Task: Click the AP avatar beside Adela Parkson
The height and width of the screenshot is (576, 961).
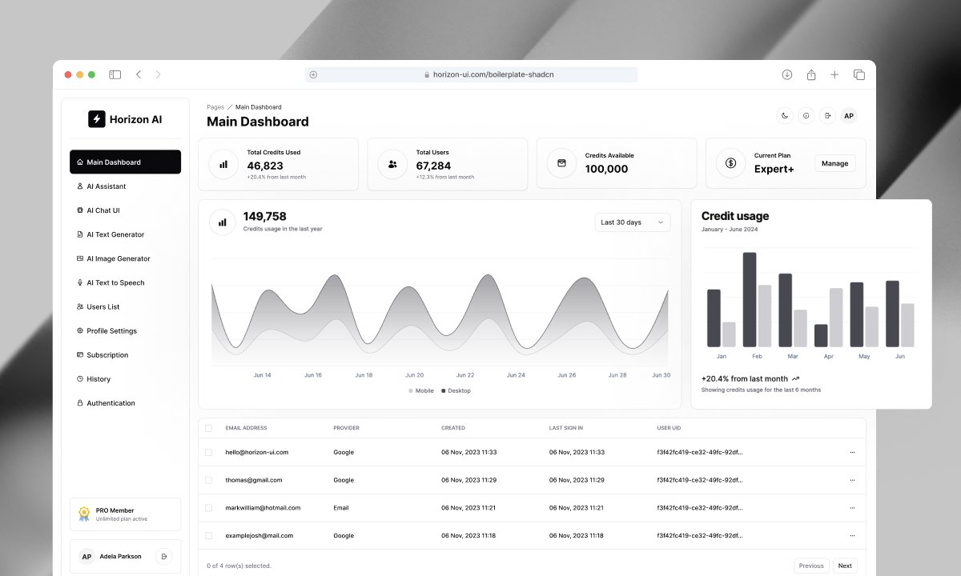Action: [86, 556]
